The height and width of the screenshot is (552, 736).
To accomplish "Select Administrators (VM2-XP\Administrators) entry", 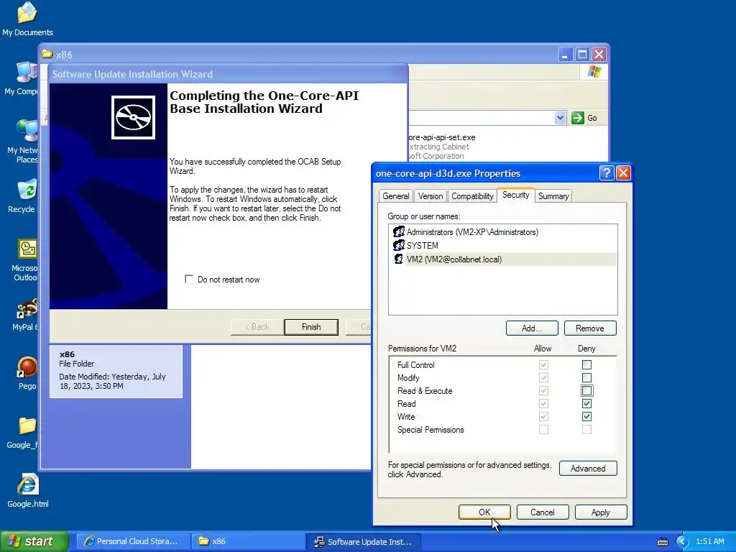I will [x=502, y=232].
